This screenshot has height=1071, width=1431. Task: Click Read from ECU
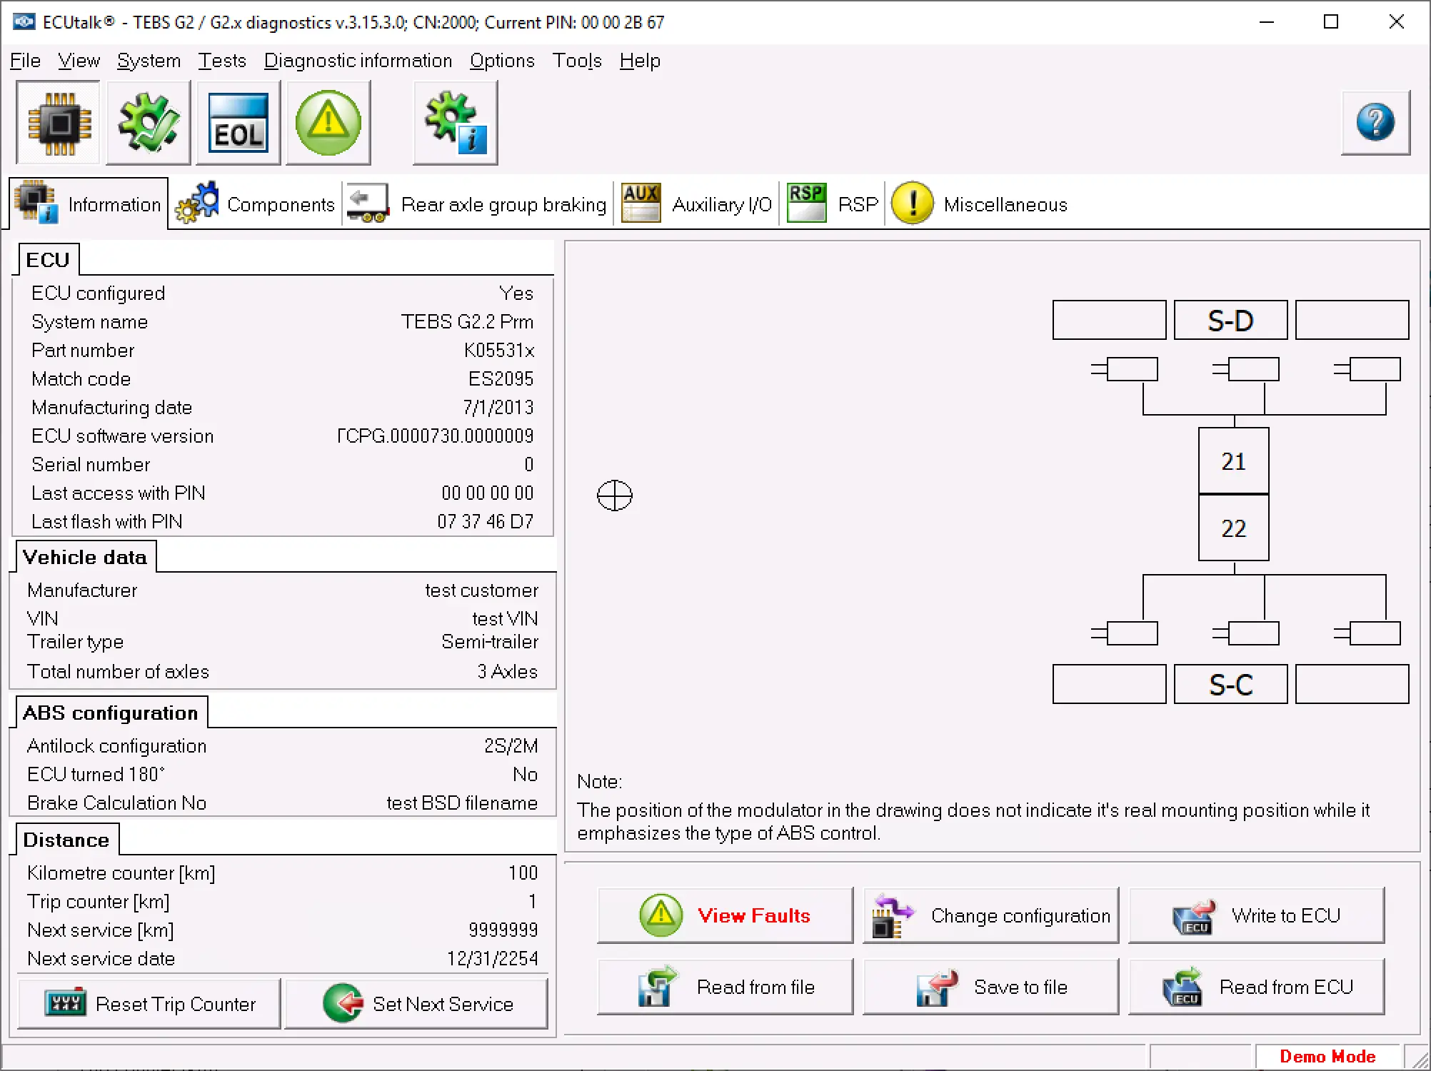click(1257, 987)
